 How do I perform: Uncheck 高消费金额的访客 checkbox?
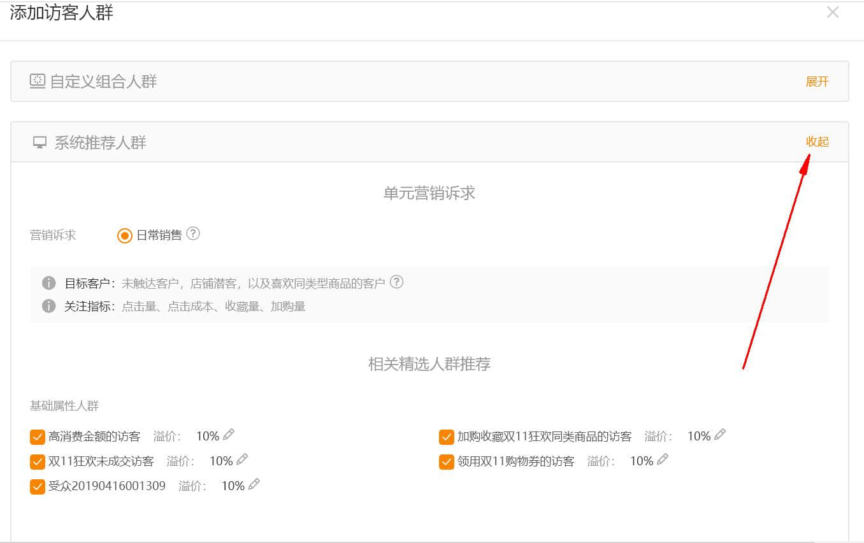click(x=38, y=437)
